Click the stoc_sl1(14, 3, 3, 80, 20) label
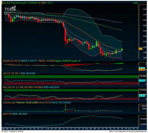The width and height of the screenshot is (148, 133). [15, 87]
